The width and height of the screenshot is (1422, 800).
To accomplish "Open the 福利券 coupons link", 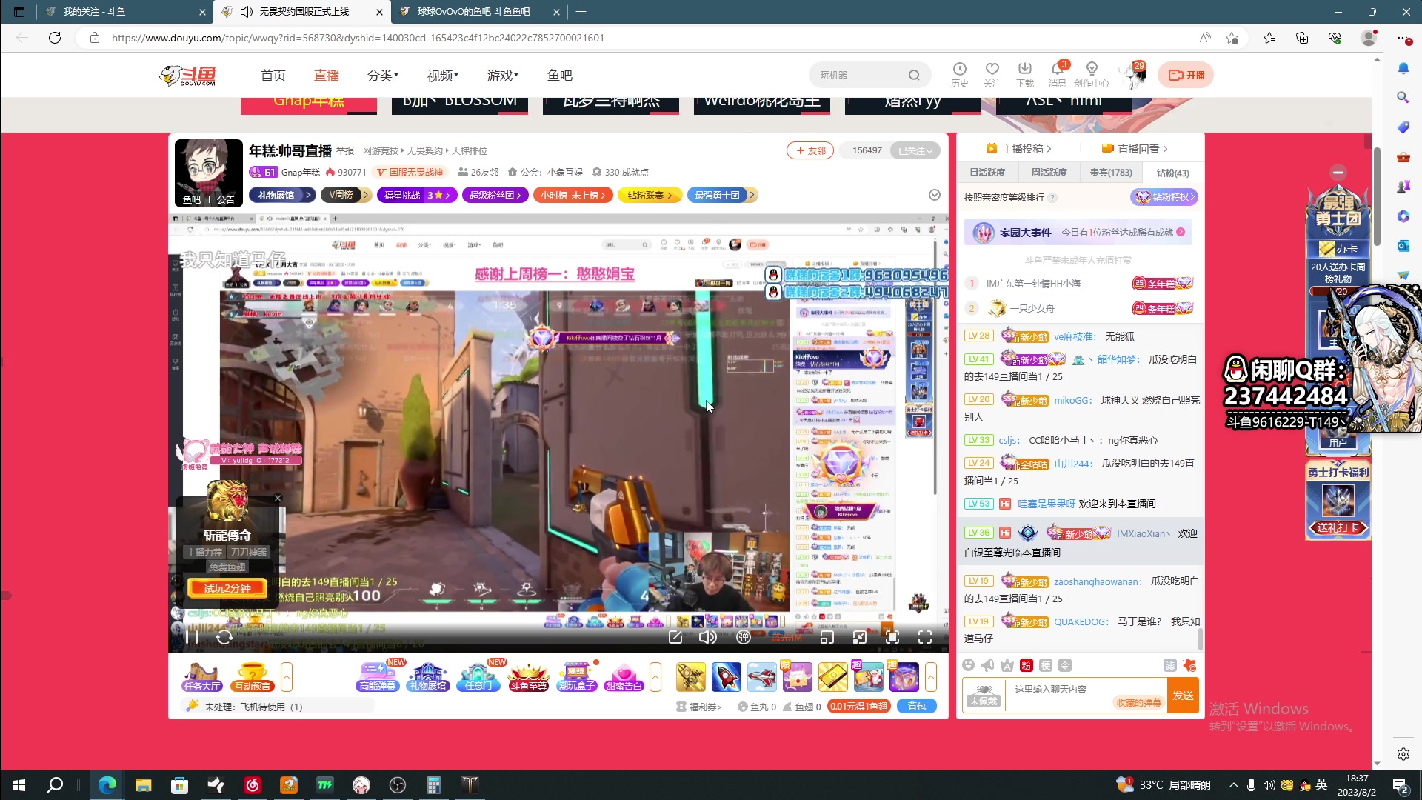I will (699, 707).
